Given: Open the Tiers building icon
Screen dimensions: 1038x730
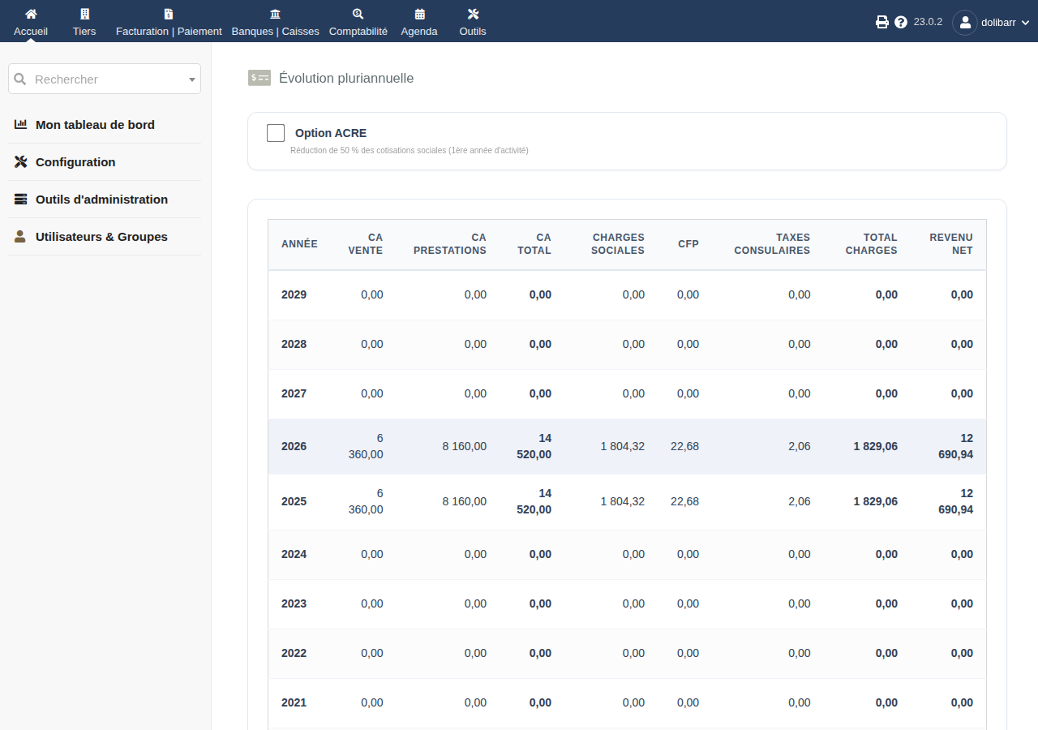Looking at the screenshot, I should (x=84, y=14).
